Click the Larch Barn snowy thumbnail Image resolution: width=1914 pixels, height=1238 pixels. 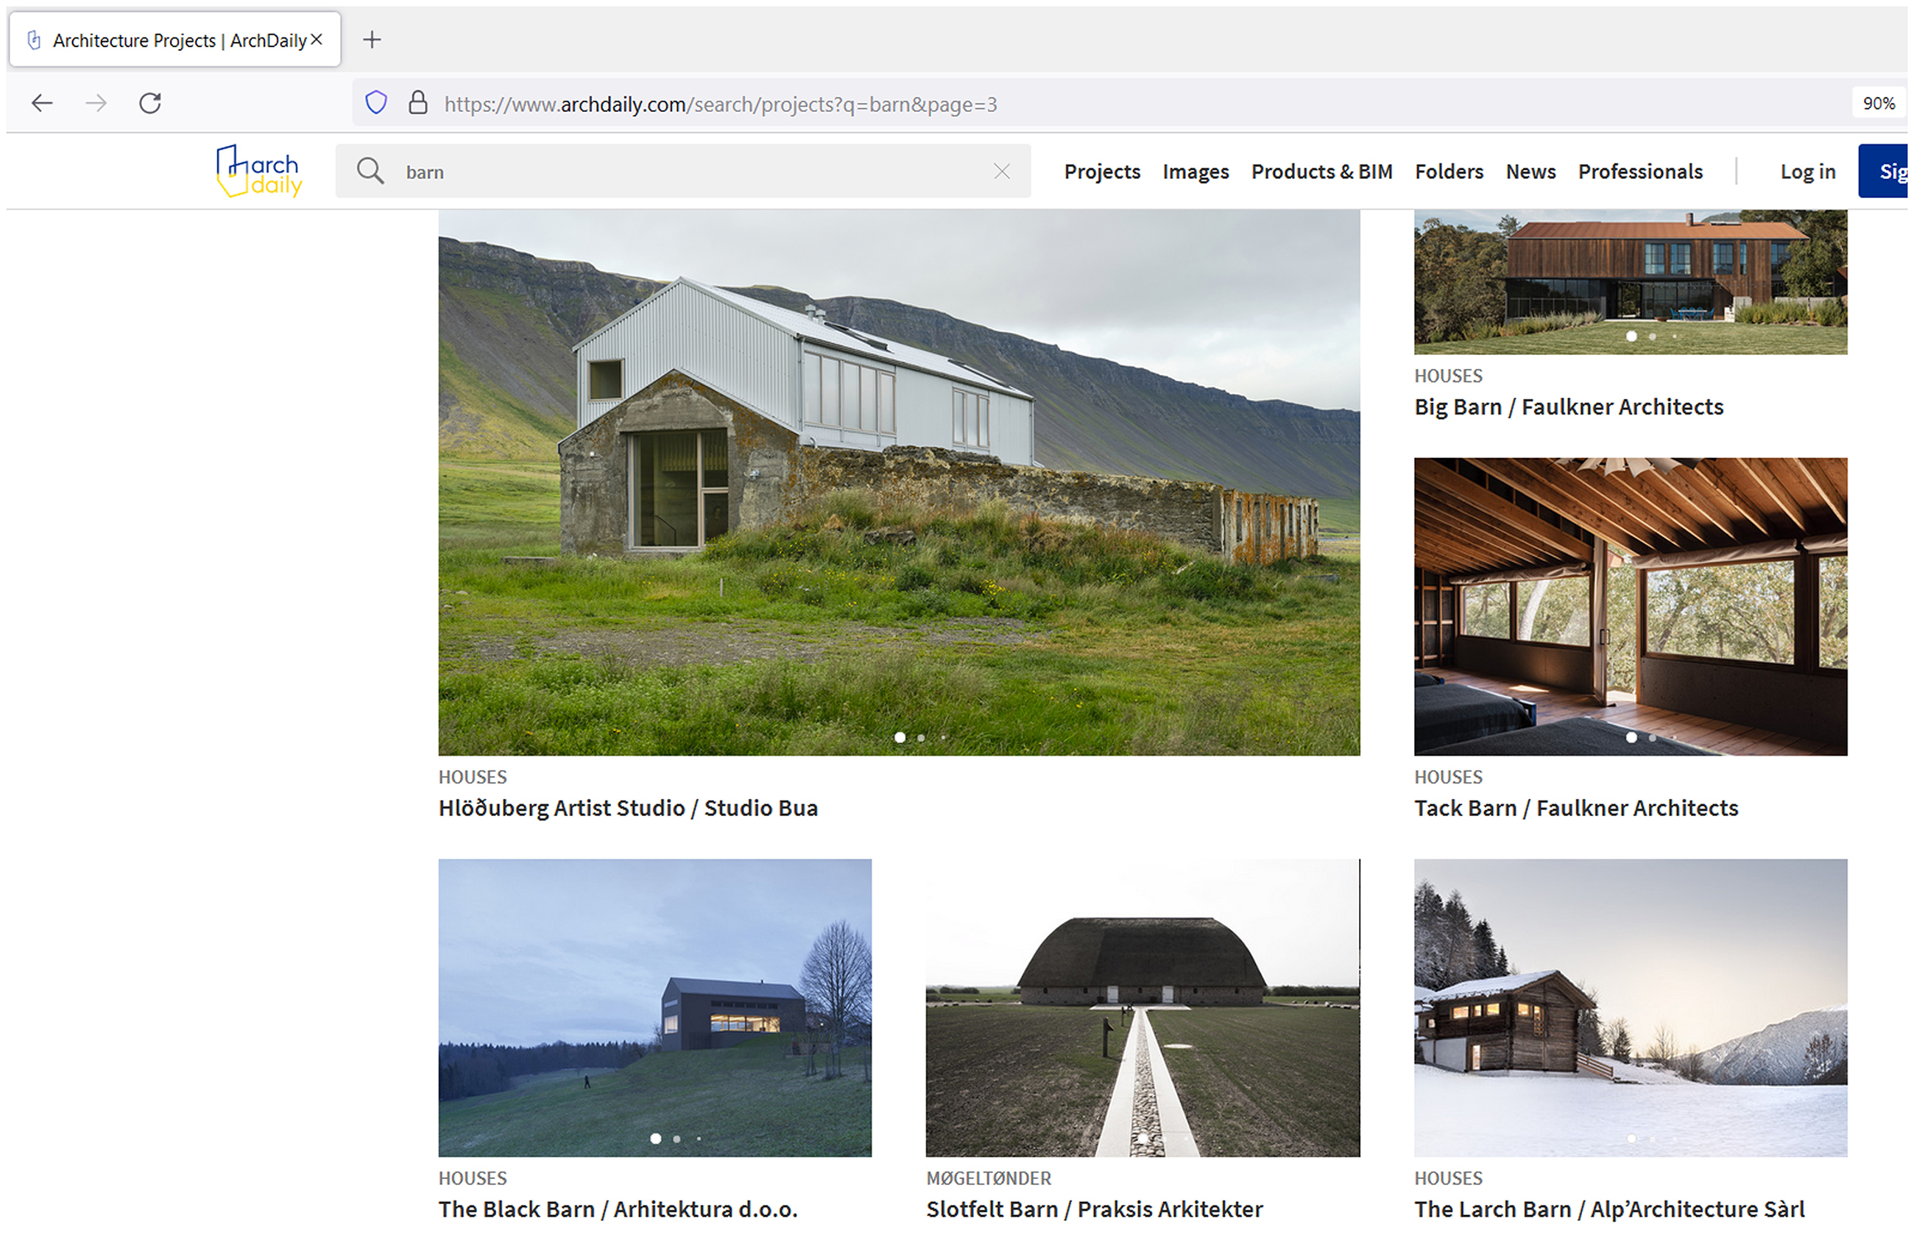tap(1630, 1008)
